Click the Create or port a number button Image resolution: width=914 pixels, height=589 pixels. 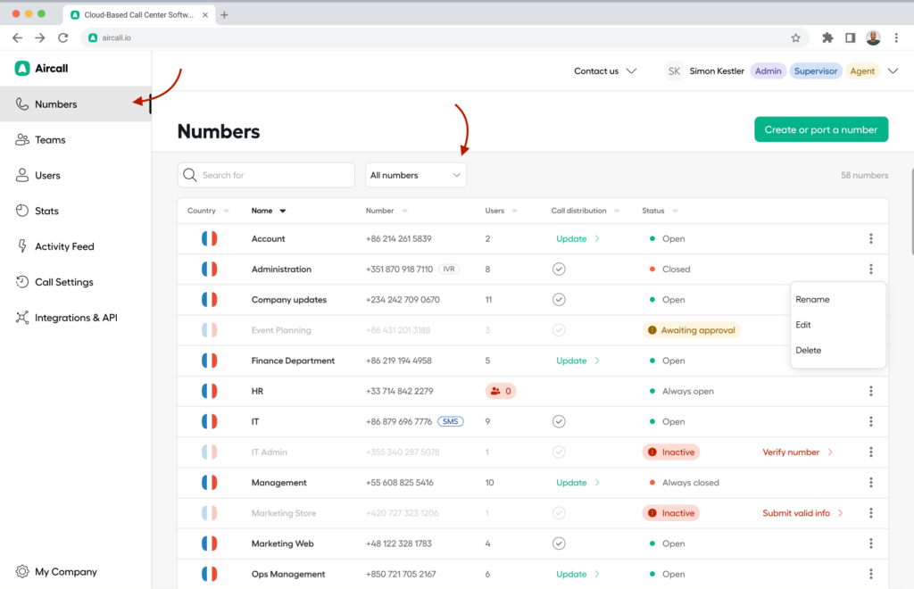(x=820, y=129)
